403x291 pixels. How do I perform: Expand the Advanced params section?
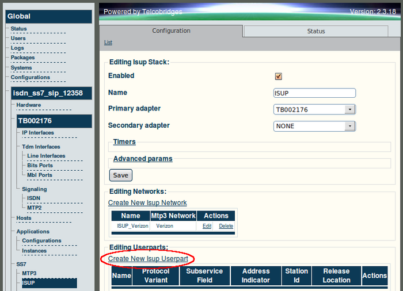point(142,159)
